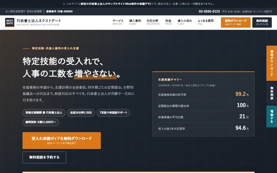
Task: Click 出入国在留管理庁 登録支援機関 text
Action: [23, 12]
